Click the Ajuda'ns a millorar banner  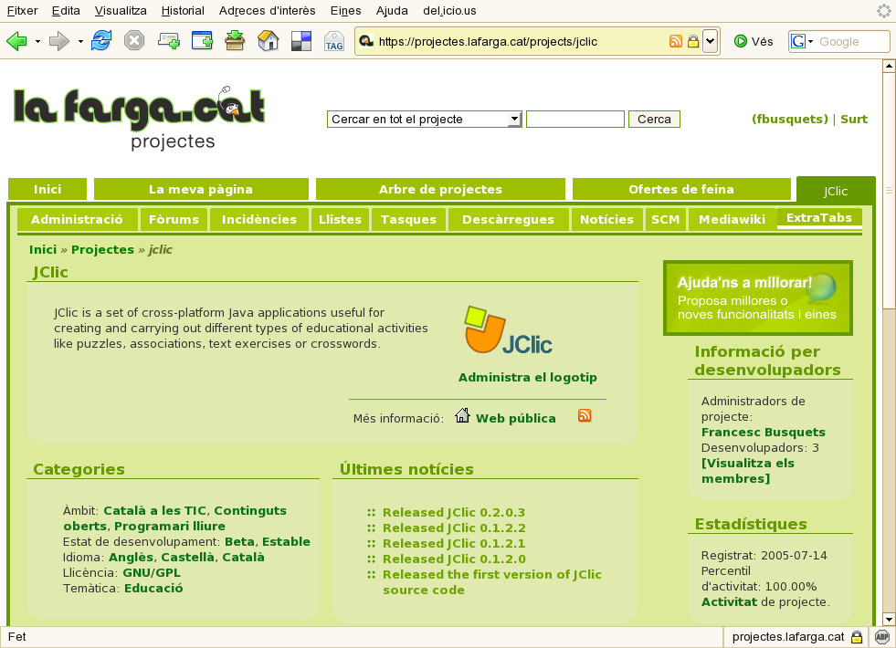tap(758, 298)
